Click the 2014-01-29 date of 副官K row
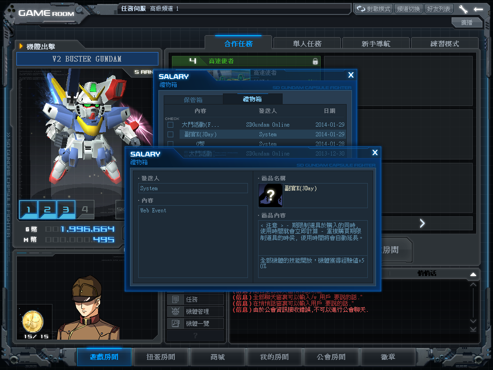The width and height of the screenshot is (493, 370). (x=330, y=134)
